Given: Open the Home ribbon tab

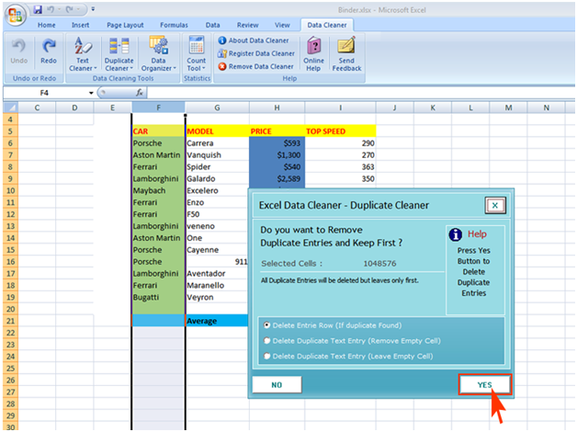Looking at the screenshot, I should tap(46, 25).
